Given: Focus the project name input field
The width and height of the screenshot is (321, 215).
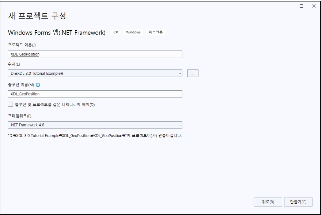Looking at the screenshot, I should [x=95, y=54].
